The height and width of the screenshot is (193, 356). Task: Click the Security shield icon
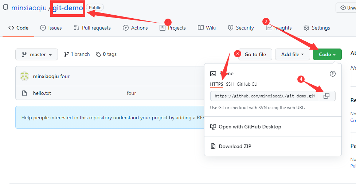point(230,28)
